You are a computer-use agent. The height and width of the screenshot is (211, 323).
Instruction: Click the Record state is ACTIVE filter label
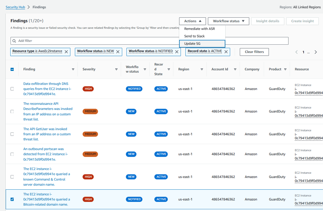point(205,51)
